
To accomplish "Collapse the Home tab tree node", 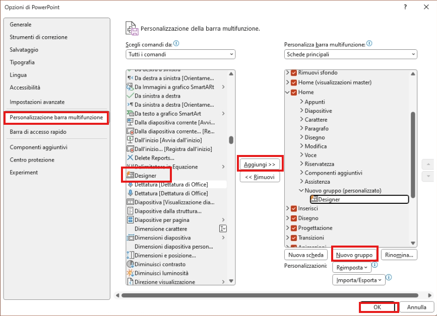I will (x=288, y=92).
